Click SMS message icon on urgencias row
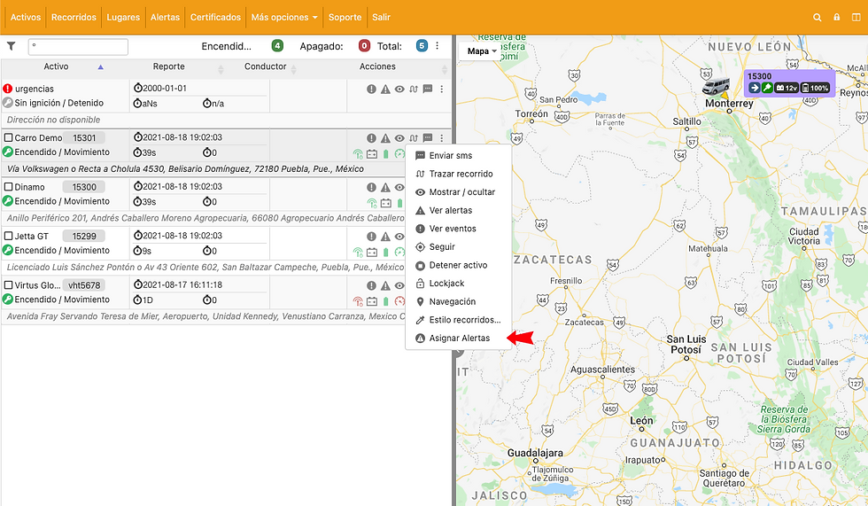 pyautogui.click(x=427, y=89)
